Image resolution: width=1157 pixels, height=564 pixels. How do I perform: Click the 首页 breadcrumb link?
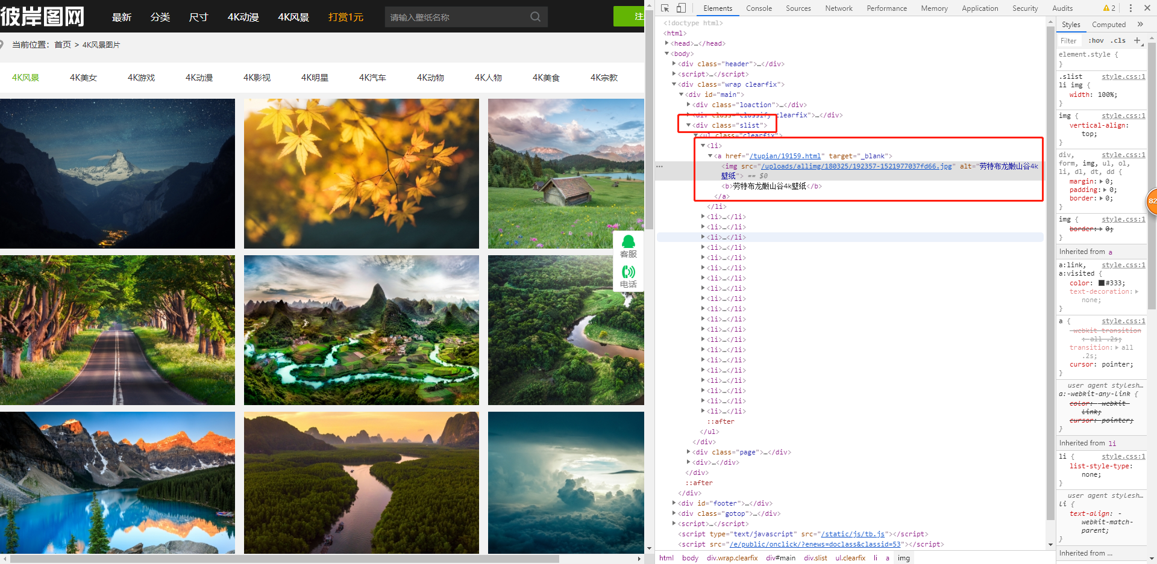tap(63, 45)
